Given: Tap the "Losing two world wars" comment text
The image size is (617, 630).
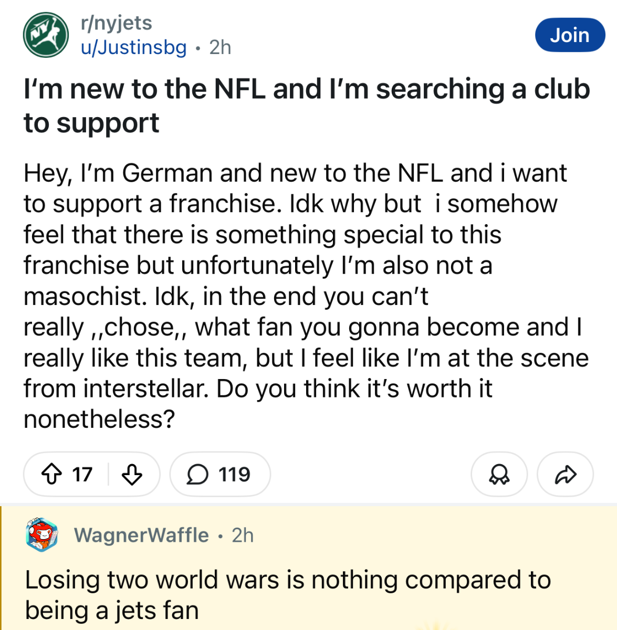Looking at the screenshot, I should (x=288, y=595).
